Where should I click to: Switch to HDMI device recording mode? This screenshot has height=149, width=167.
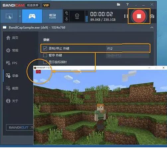52,16
